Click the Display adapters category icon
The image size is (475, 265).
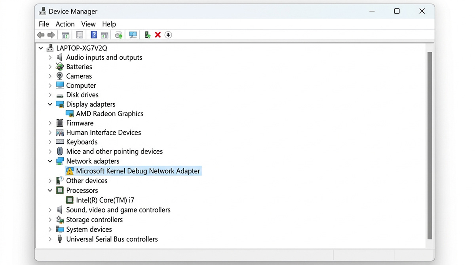tap(60, 104)
